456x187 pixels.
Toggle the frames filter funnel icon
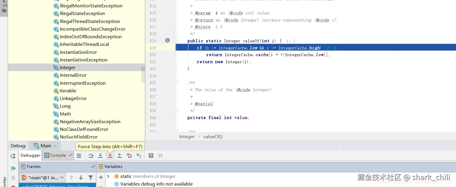click(91, 178)
